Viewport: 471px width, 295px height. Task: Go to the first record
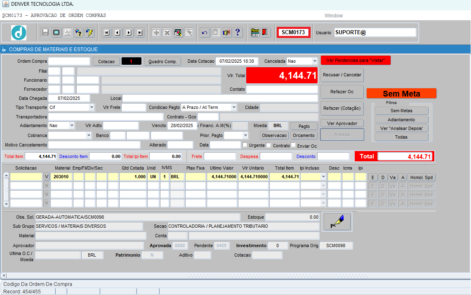(107, 33)
